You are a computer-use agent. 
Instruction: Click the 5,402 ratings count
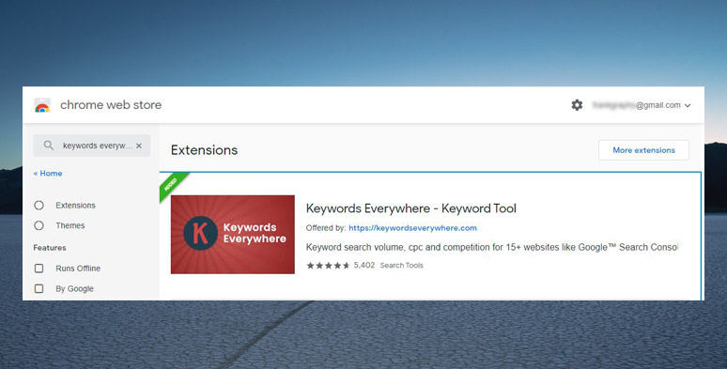pyautogui.click(x=363, y=266)
